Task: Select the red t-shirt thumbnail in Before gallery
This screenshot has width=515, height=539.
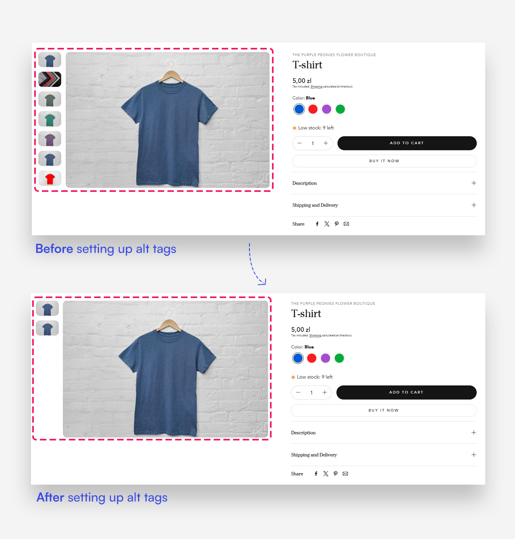Action: coord(50,179)
